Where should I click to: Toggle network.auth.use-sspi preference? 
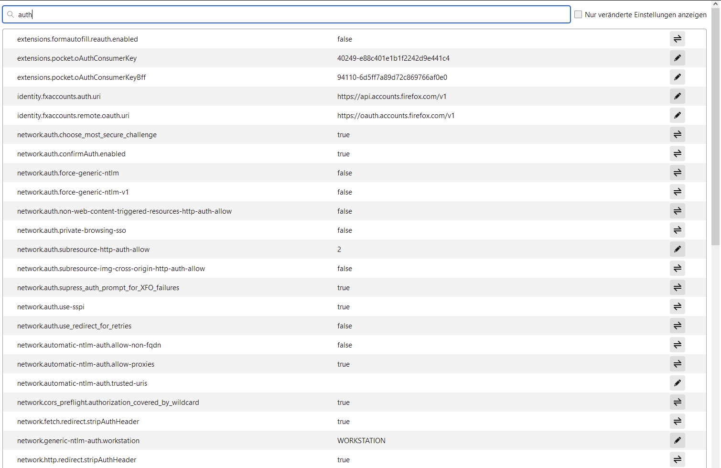click(x=677, y=306)
